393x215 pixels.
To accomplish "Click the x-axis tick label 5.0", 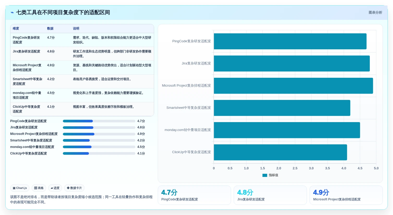I will click(x=376, y=168).
